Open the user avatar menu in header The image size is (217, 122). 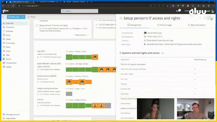click(x=213, y=11)
